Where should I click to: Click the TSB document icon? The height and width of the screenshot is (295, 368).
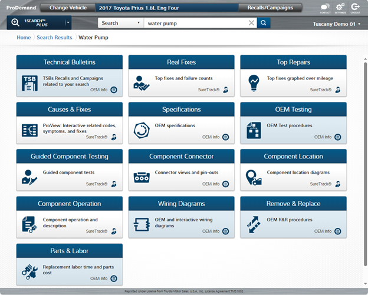[29, 82]
